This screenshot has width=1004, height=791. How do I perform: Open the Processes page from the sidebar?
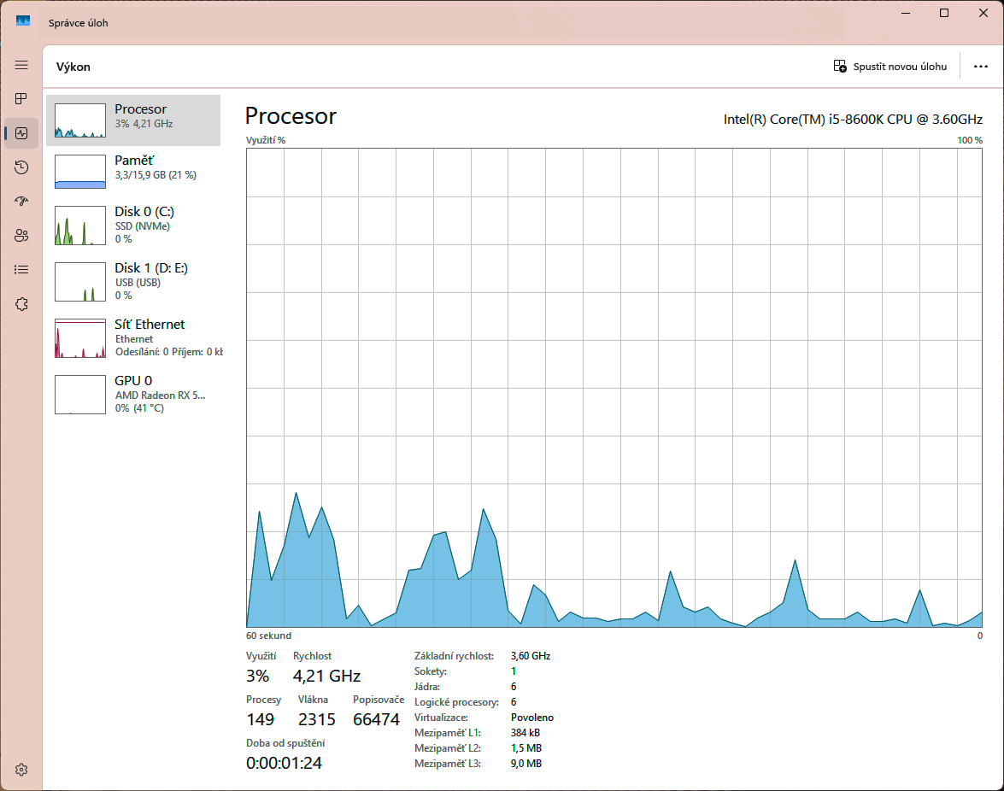click(x=21, y=99)
